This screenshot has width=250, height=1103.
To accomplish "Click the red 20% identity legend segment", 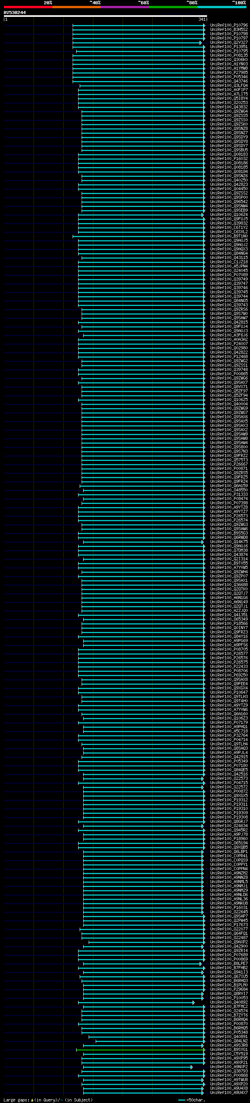I will click(28, 7).
